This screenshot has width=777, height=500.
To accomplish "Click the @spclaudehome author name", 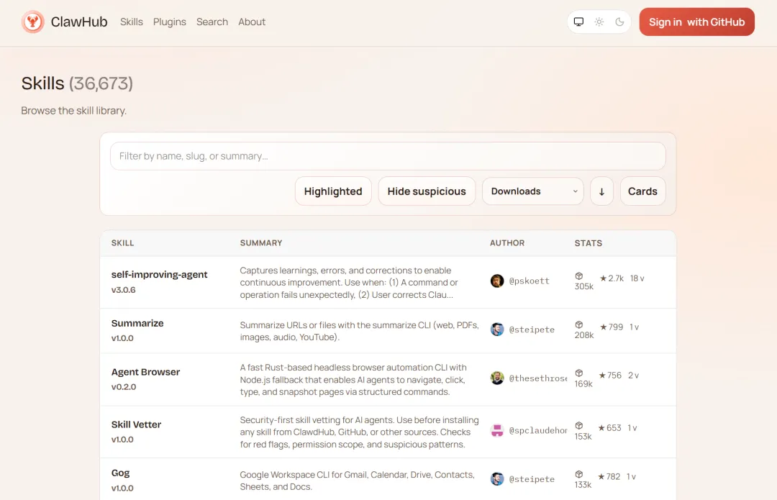I will point(538,430).
